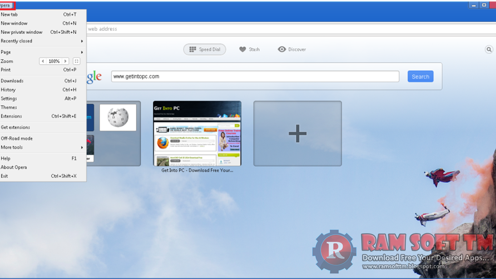The height and width of the screenshot is (279, 496).
Task: Click the magnifier search icon at right
Action: coord(489,49)
